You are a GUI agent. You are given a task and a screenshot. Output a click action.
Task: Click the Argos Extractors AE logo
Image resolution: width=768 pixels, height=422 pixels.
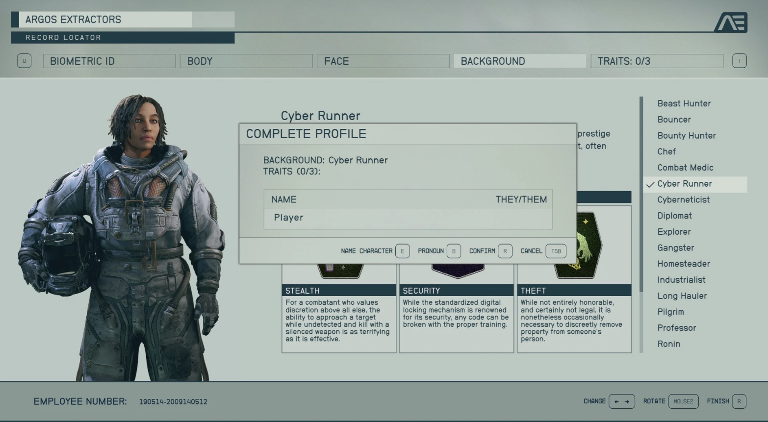pyautogui.click(x=731, y=23)
